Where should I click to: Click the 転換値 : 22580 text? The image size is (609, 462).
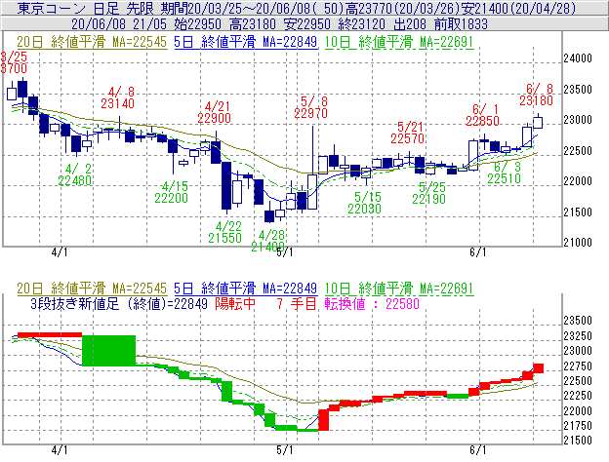pyautogui.click(x=372, y=304)
